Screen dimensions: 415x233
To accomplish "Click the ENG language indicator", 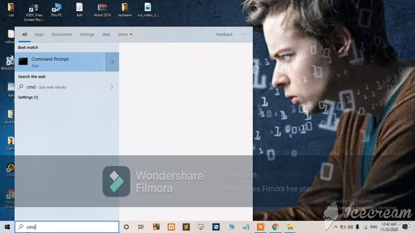I will coord(373,227).
